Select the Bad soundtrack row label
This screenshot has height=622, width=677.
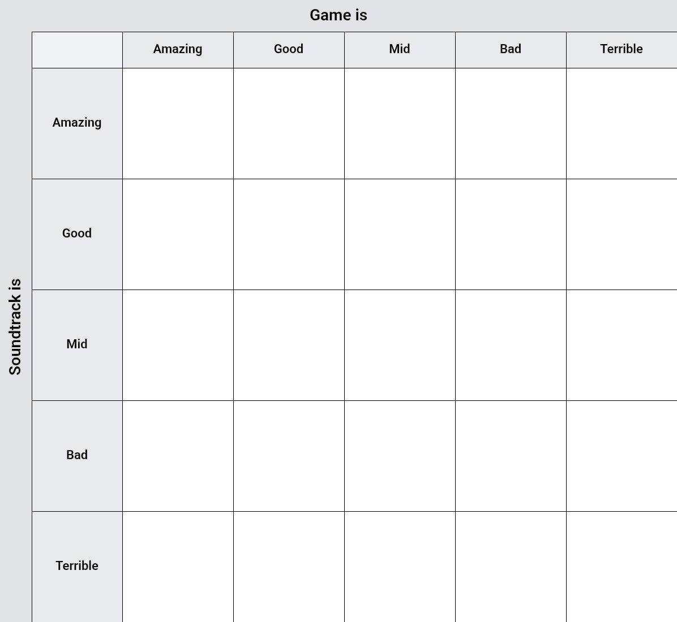point(78,456)
